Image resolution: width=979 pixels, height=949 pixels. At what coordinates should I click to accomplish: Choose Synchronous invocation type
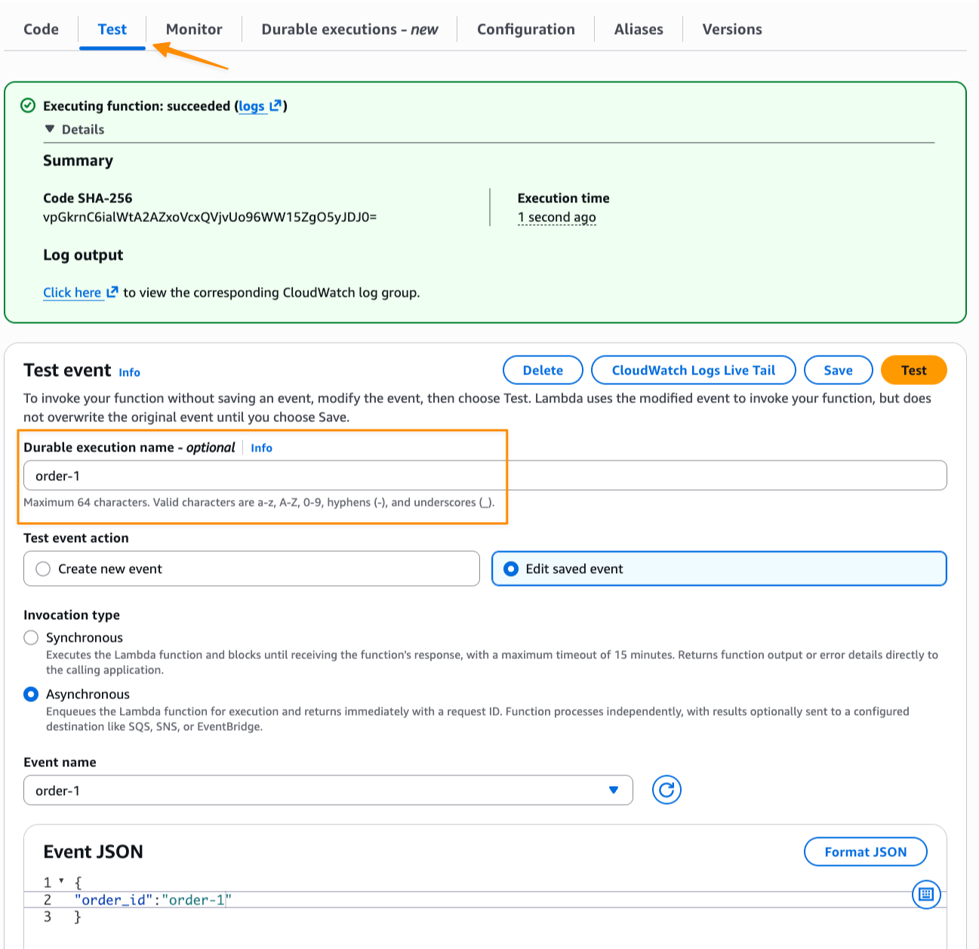[x=31, y=638]
